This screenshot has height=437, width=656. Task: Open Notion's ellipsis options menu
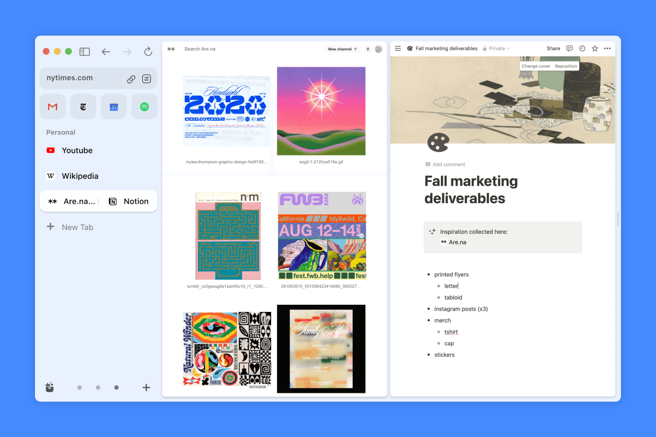click(607, 48)
